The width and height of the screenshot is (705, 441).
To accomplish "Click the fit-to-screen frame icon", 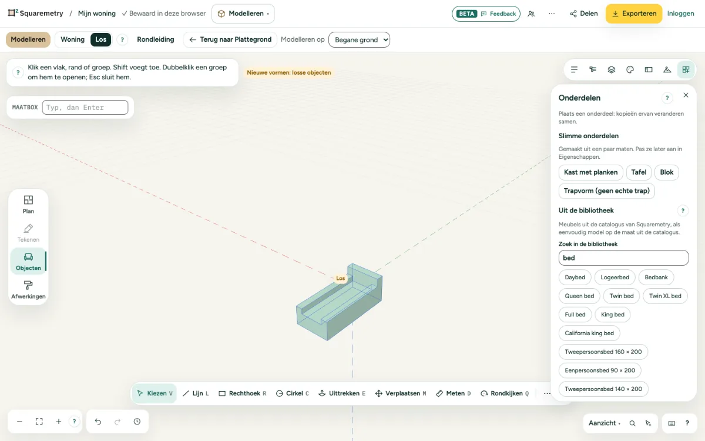I will point(39,422).
